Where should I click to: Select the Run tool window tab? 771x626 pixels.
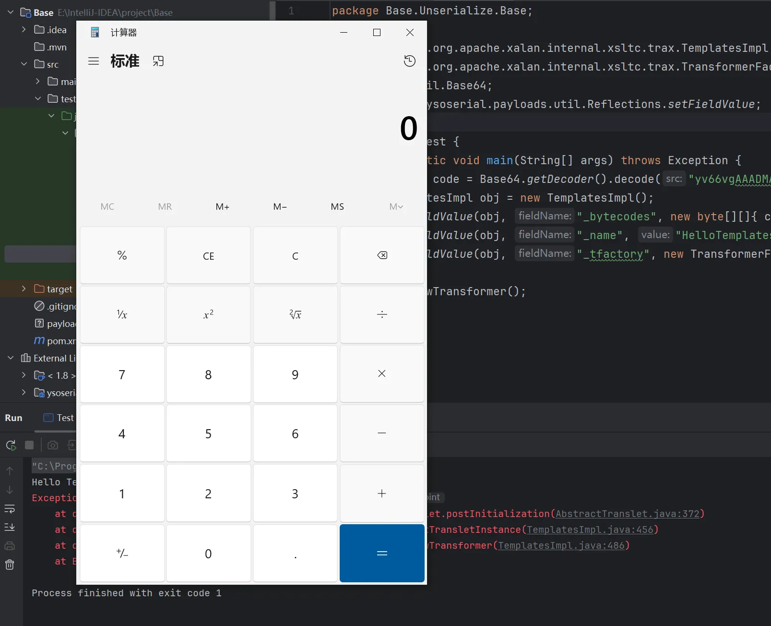click(x=13, y=418)
